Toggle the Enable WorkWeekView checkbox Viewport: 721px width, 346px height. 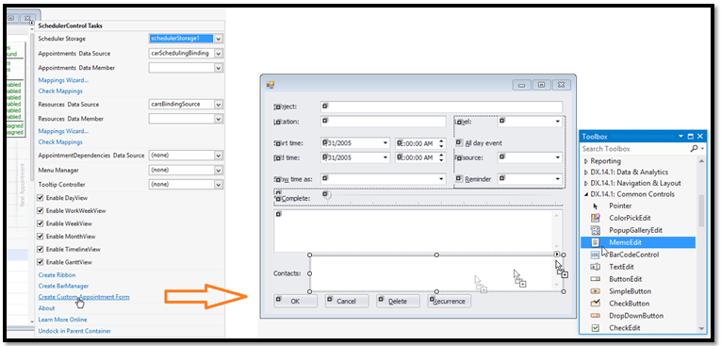click(x=41, y=211)
